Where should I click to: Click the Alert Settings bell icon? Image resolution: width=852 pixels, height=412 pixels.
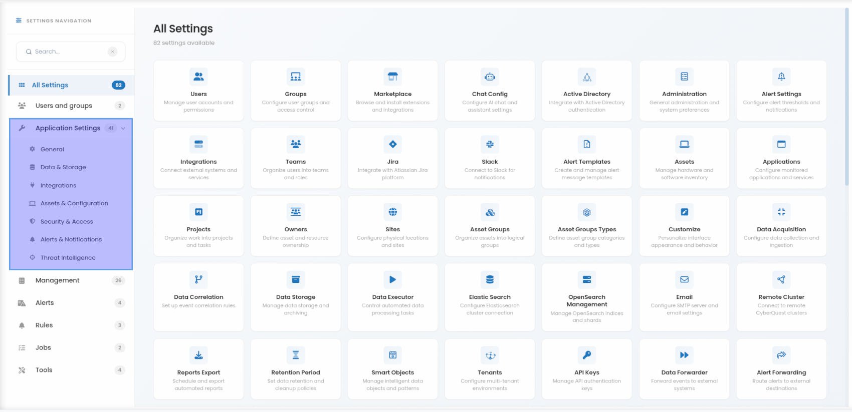click(781, 77)
